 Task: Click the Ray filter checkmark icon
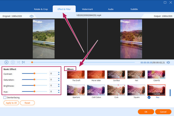coord(149,97)
